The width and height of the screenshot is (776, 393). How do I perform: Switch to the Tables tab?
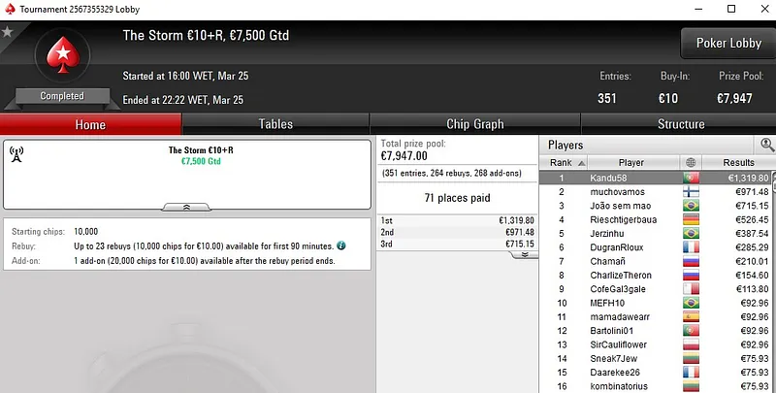click(x=275, y=124)
